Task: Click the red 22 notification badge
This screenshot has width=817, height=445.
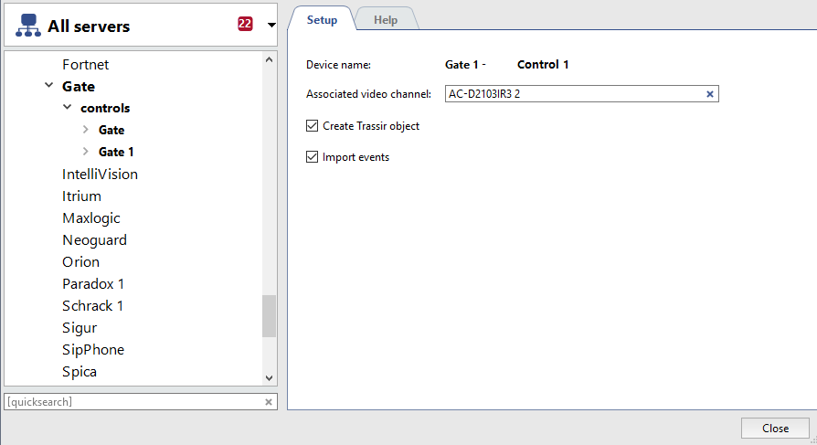Action: (245, 25)
